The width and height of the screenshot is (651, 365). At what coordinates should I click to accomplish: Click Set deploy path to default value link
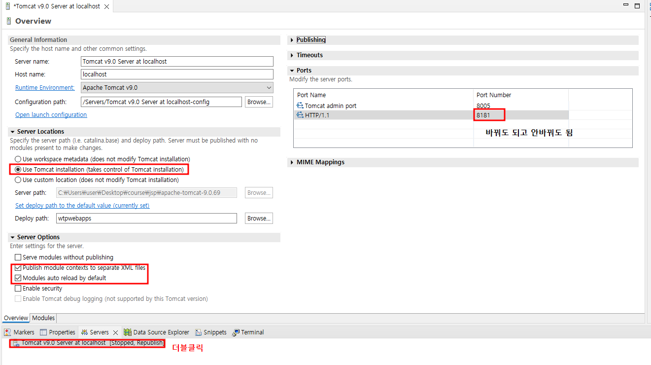82,206
